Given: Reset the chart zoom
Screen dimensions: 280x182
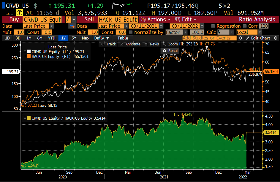Looking at the screenshot, I should point(170,51).
